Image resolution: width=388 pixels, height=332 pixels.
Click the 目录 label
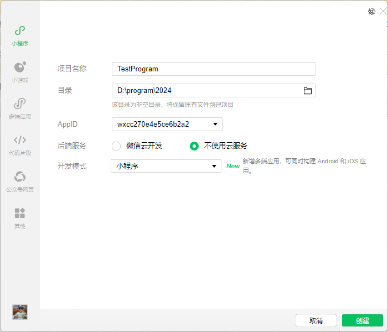pos(65,90)
